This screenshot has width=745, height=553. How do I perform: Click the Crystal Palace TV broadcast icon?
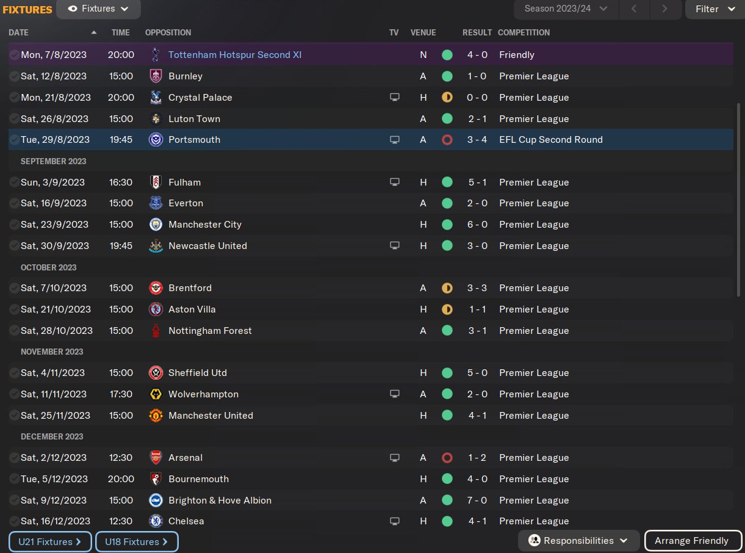(x=395, y=98)
